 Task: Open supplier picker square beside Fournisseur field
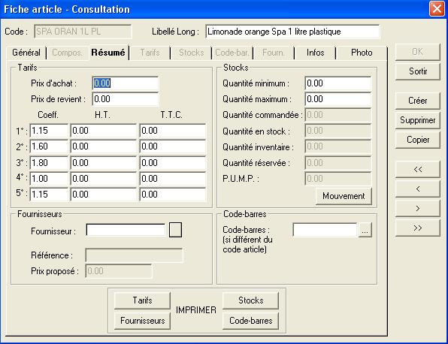175,230
